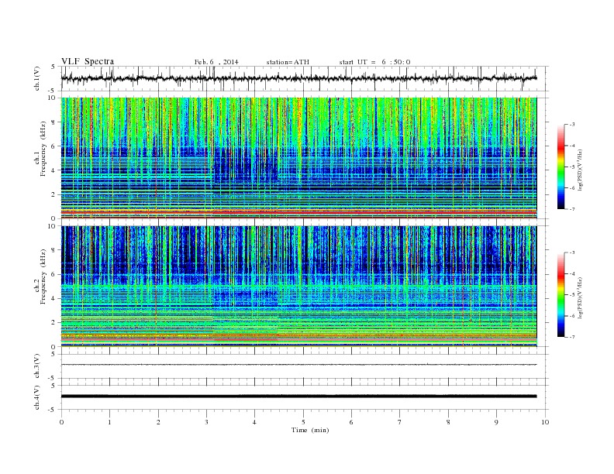Click the time axis tick label '0'
This screenshot has height=474, width=614.
coord(61,422)
